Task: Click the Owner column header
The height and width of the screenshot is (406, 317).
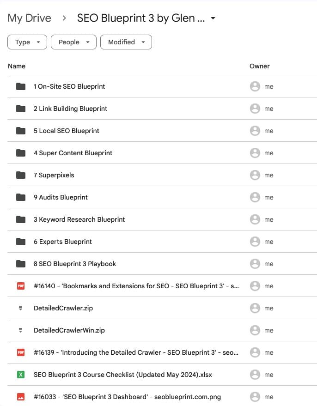Action: coord(259,66)
